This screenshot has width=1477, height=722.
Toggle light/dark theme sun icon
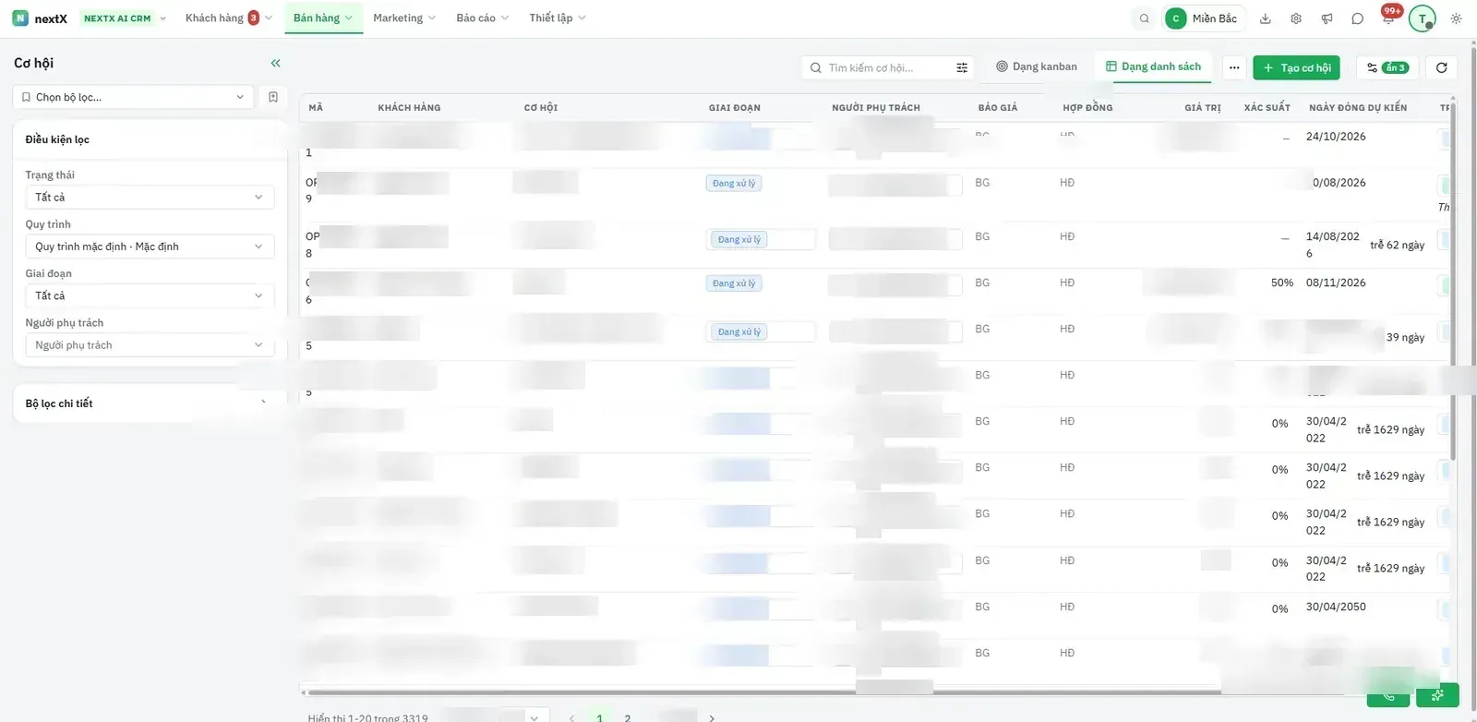[1456, 18]
